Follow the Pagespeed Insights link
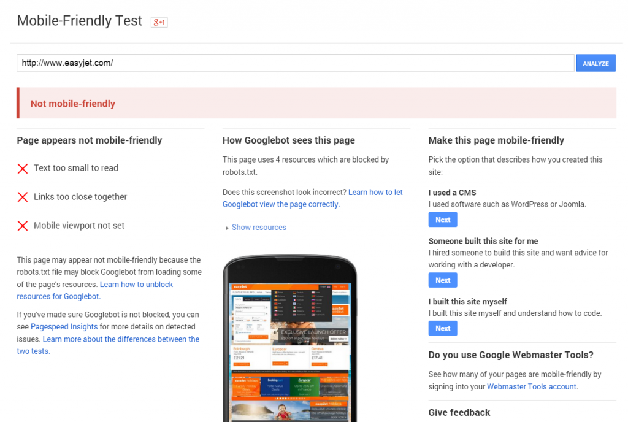The width and height of the screenshot is (628, 422). point(61,327)
